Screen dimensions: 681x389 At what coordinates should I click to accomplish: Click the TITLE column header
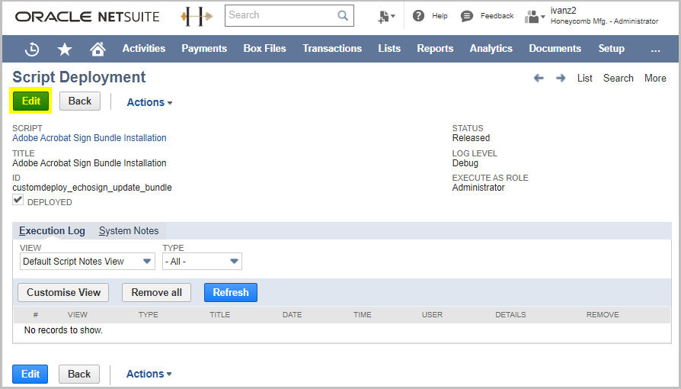click(219, 314)
